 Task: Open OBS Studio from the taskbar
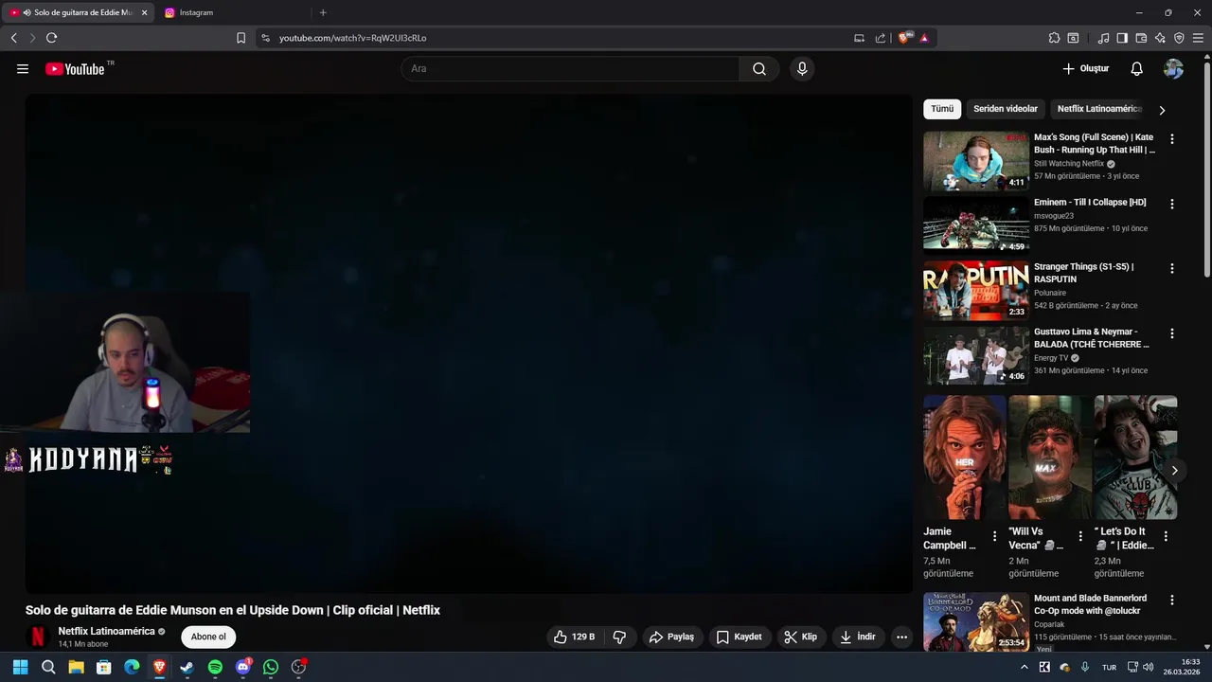point(299,667)
